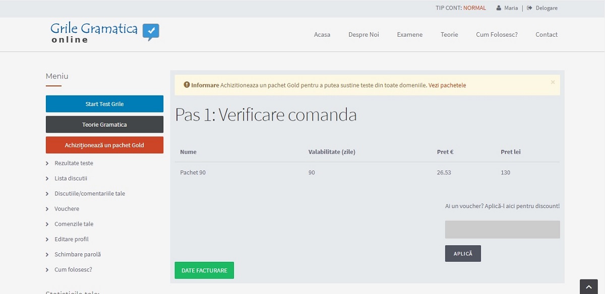
Task: Go to the Examene page
Action: (409, 35)
